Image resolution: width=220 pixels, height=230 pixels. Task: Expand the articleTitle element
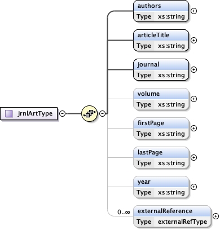coord(193,41)
